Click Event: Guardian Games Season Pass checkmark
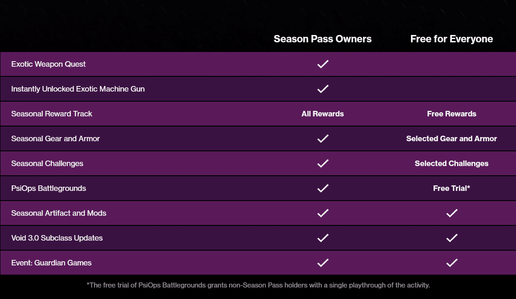The height and width of the screenshot is (299, 516). 322,263
